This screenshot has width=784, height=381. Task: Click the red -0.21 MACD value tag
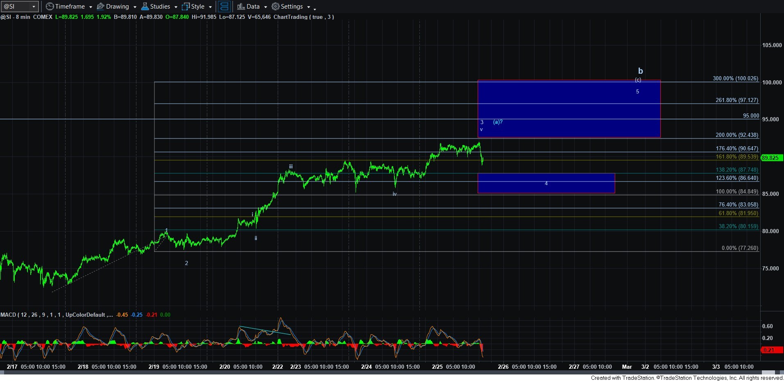click(x=771, y=350)
